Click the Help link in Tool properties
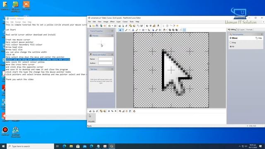This screenshot has width=265, height=149. [259, 38]
